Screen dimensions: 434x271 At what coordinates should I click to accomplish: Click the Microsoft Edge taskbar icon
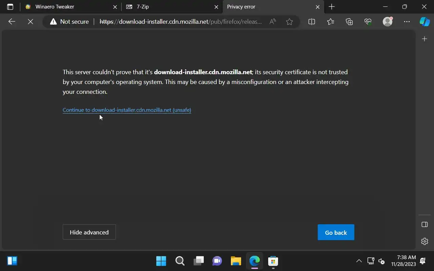pyautogui.click(x=254, y=261)
